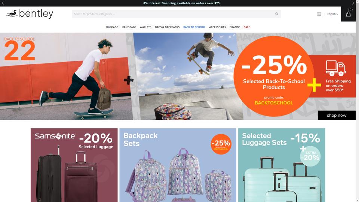
Task: Expand the English language dropdown
Action: pyautogui.click(x=332, y=14)
